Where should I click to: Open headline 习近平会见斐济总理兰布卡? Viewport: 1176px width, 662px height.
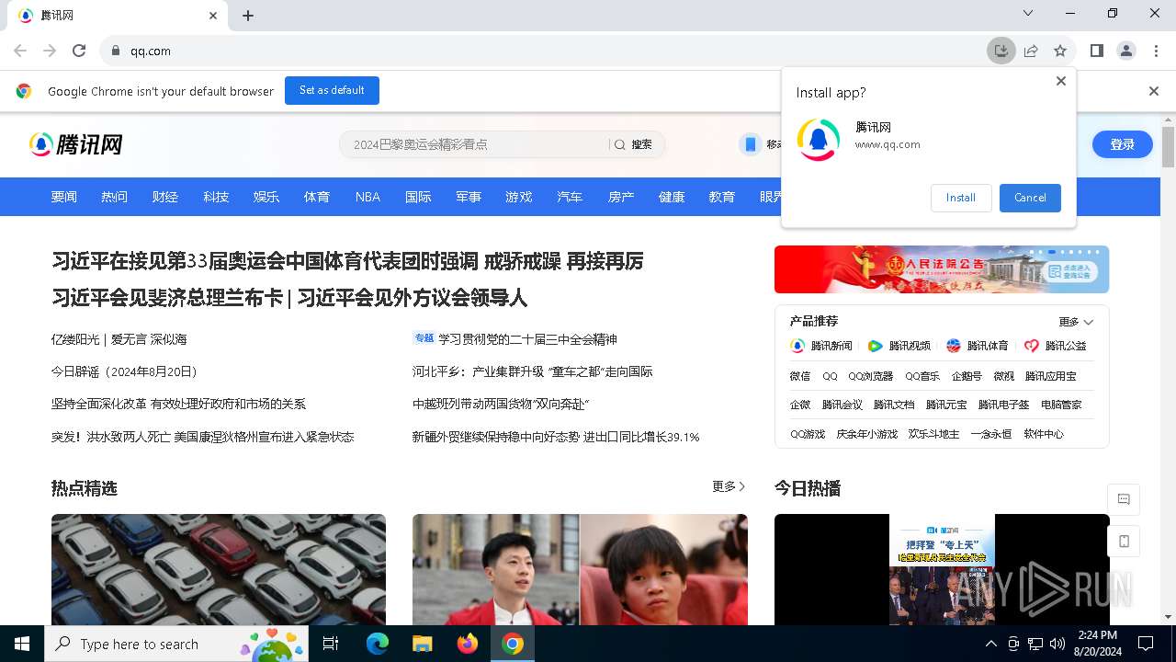167,298
